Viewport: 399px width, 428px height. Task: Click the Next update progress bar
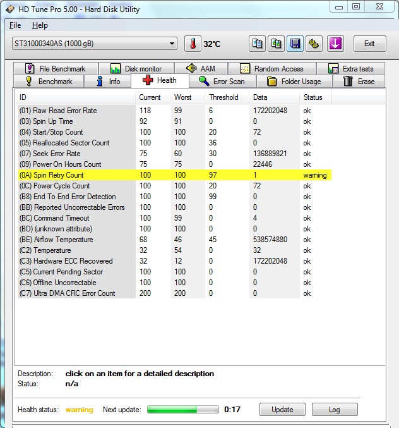pos(183,410)
